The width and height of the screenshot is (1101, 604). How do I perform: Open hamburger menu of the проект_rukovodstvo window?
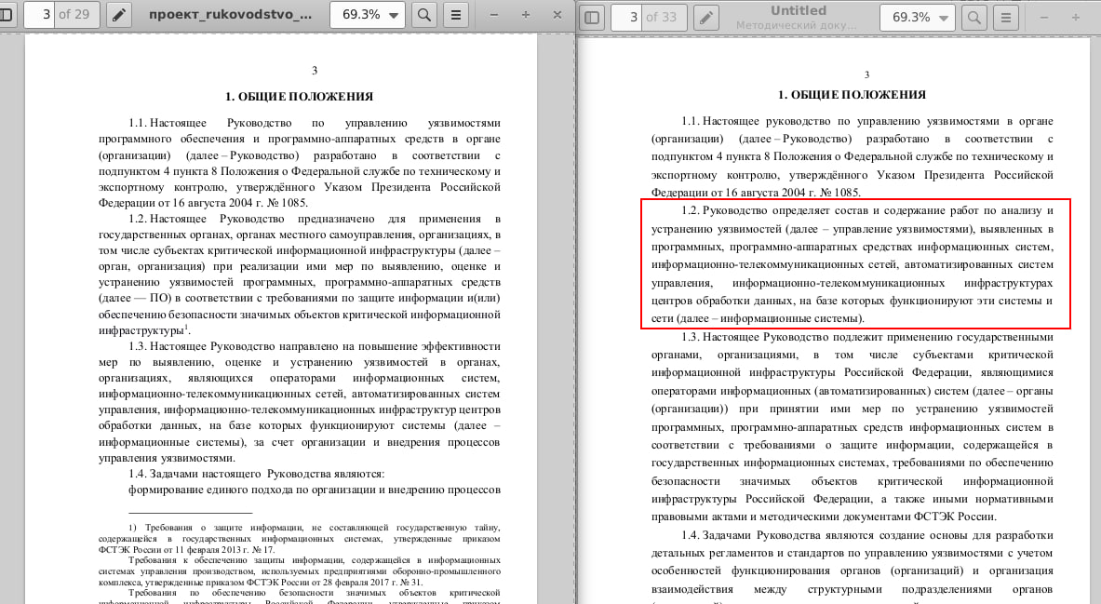(455, 16)
